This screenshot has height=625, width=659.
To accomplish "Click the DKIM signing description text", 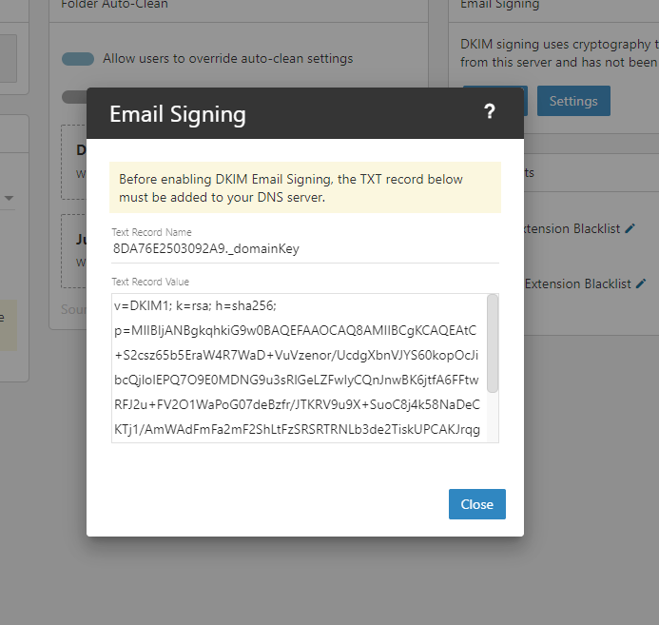I will tap(559, 53).
